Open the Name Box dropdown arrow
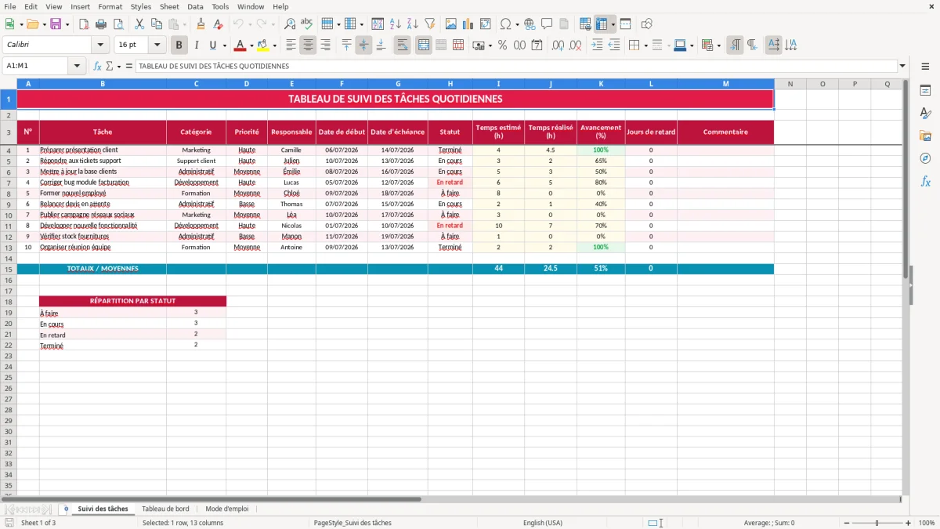 tap(77, 66)
